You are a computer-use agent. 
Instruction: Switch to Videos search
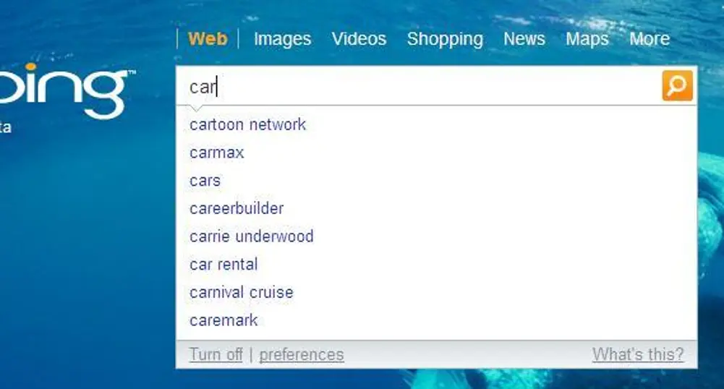(x=359, y=39)
